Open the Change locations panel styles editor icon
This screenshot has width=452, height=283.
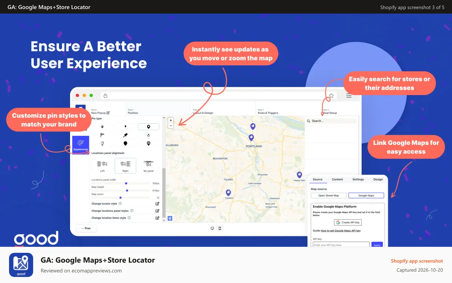click(x=157, y=211)
